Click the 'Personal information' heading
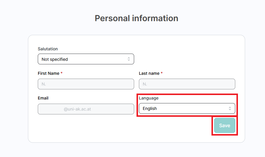Screen dimensions: 265x157 pos(136,18)
